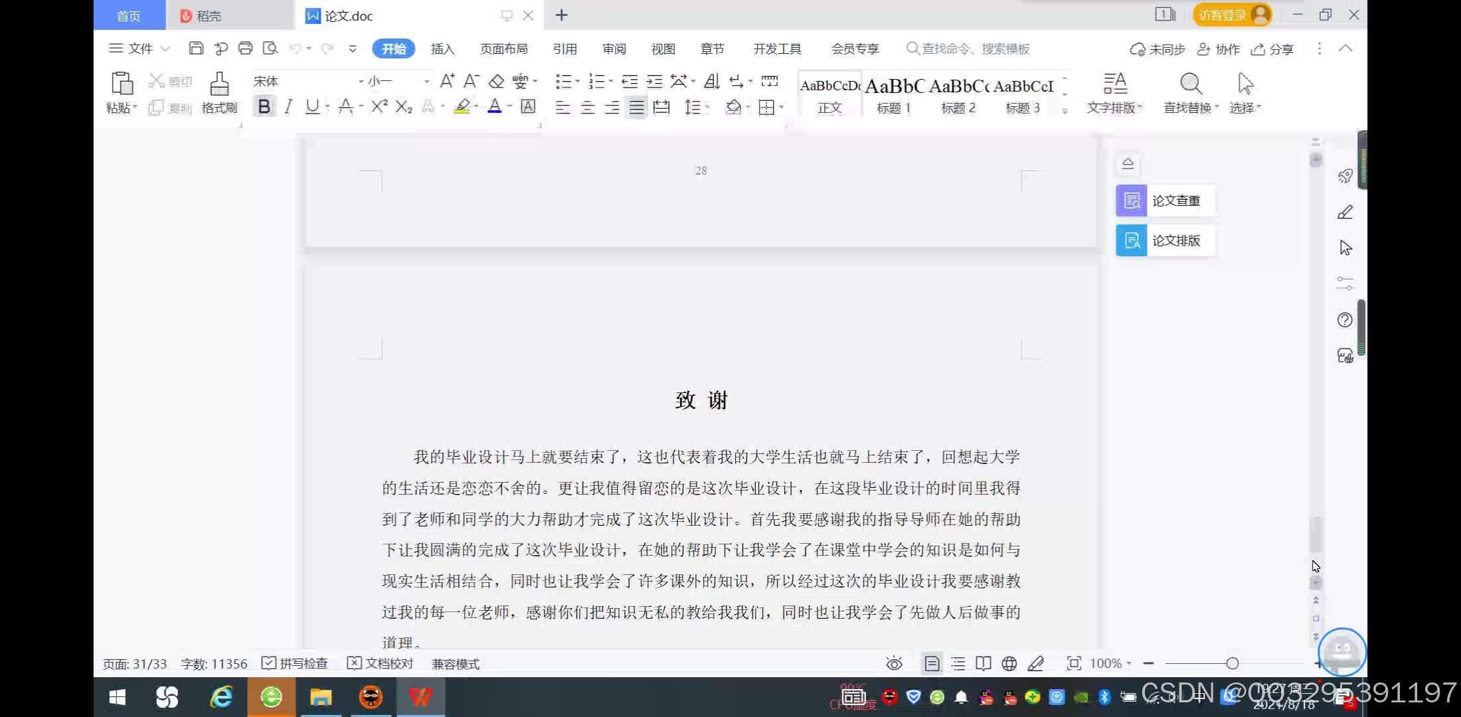Open 选择 select dropdown
The width and height of the screenshot is (1461, 717).
coord(1245,108)
